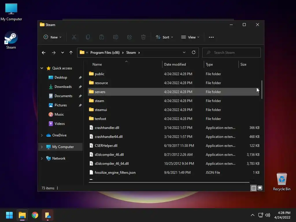
Task: Open recent locations chevron dropdown
Action: (x=62, y=53)
